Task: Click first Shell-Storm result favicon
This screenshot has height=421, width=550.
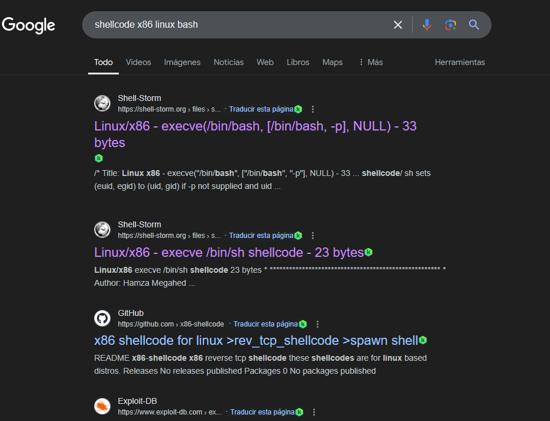Action: tap(102, 103)
